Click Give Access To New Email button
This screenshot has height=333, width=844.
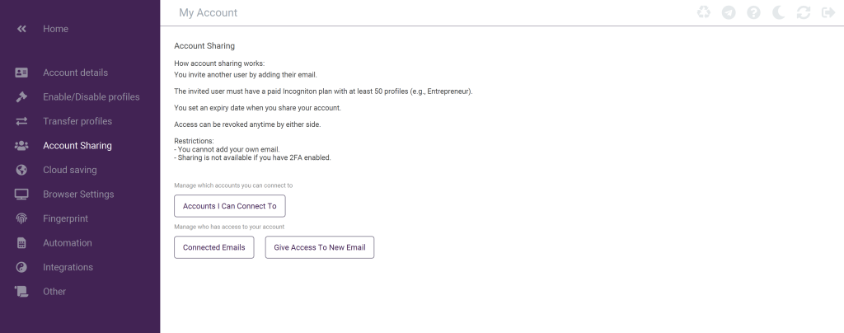pyautogui.click(x=319, y=247)
